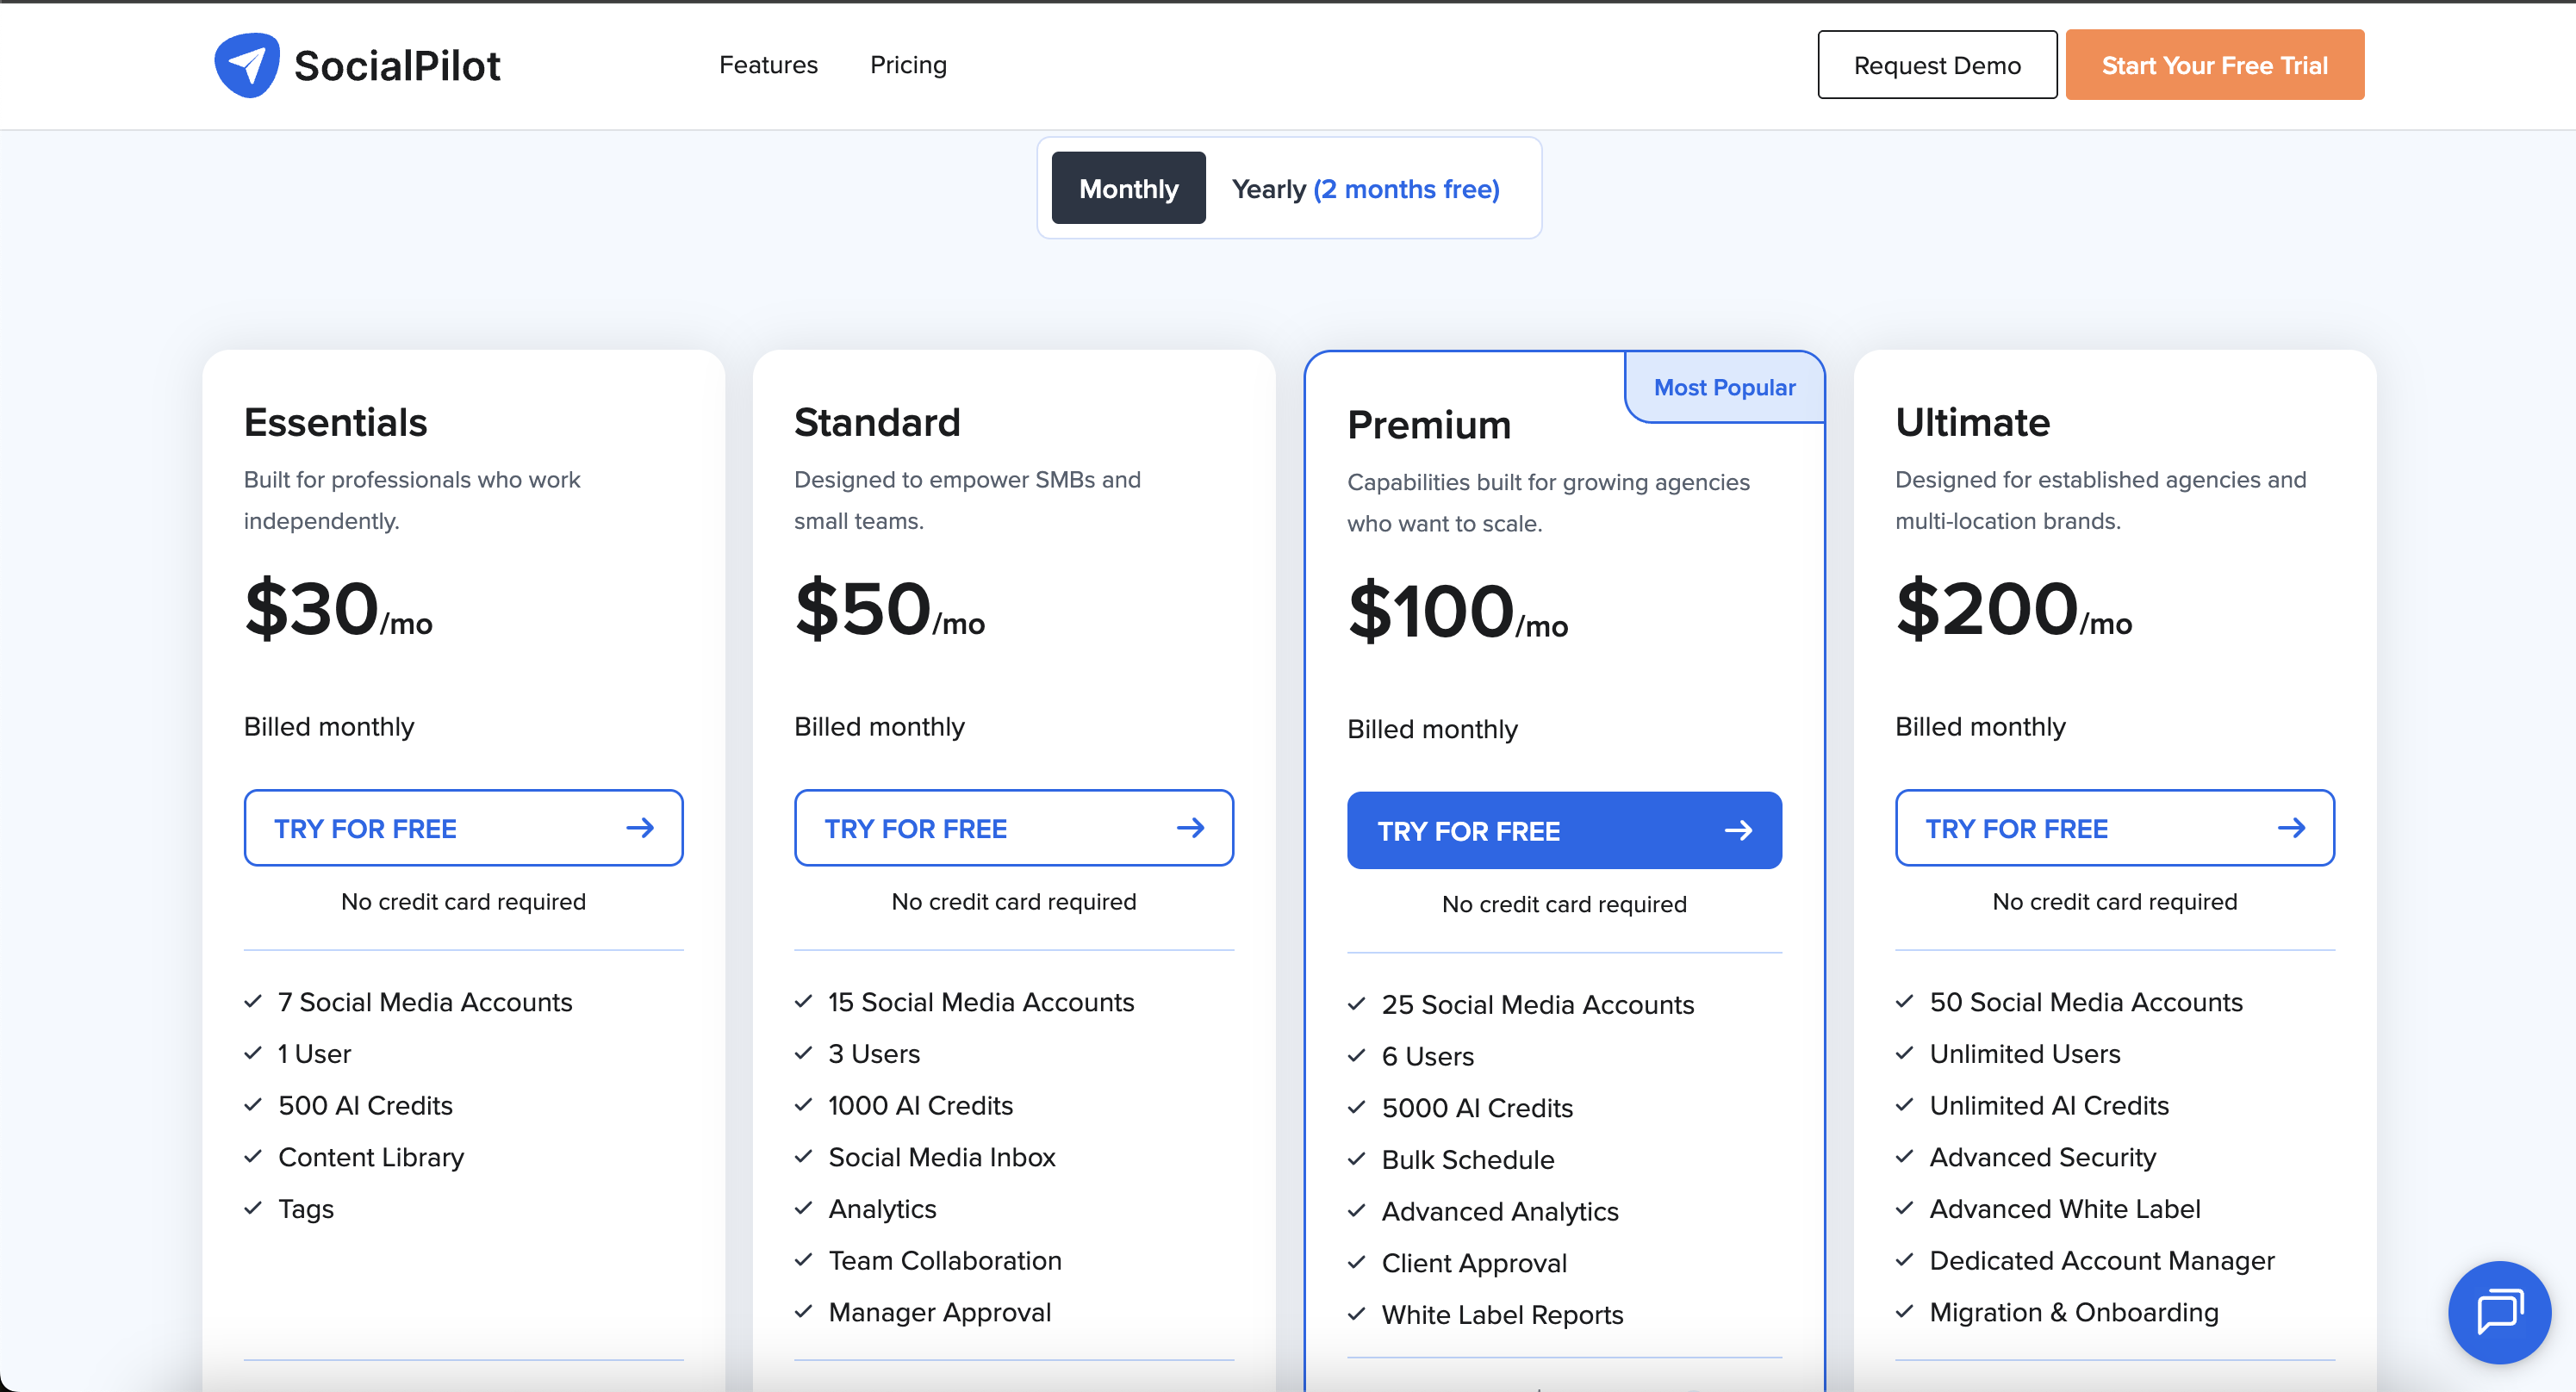Click 'Analytics' in Standard list
Image resolution: width=2576 pixels, height=1392 pixels.
(x=882, y=1209)
